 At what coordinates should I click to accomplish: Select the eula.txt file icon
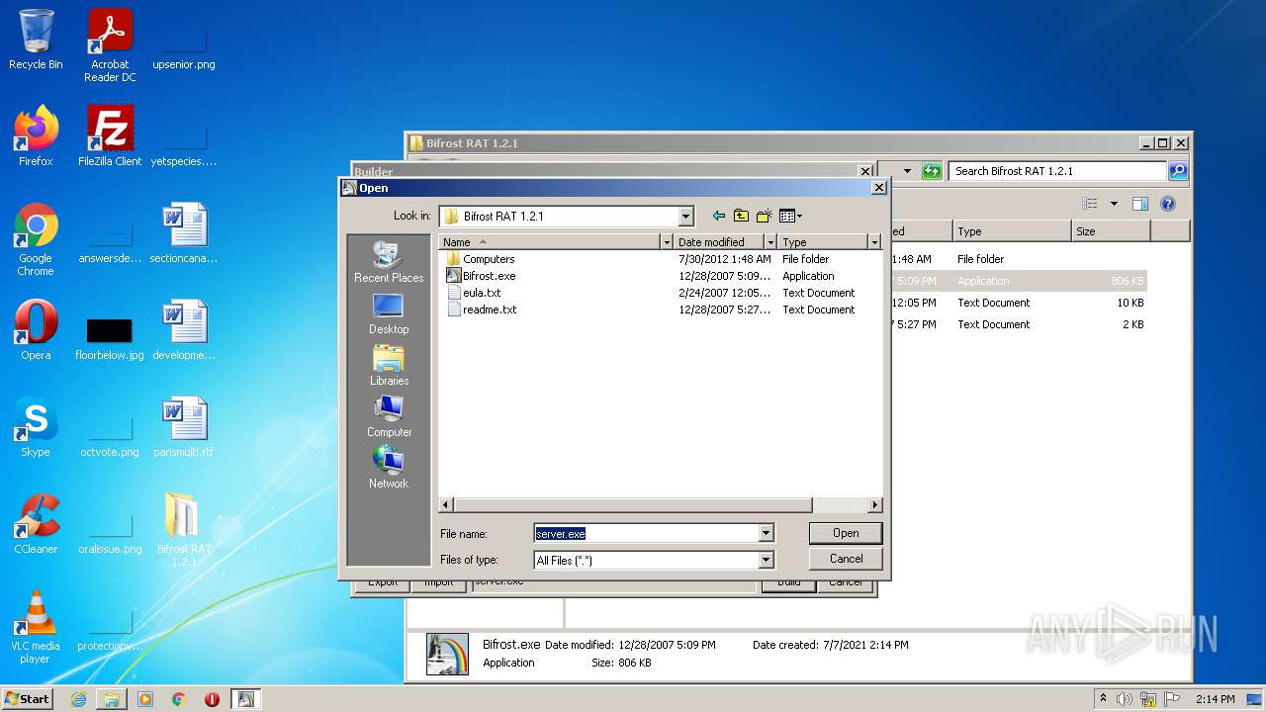453,293
